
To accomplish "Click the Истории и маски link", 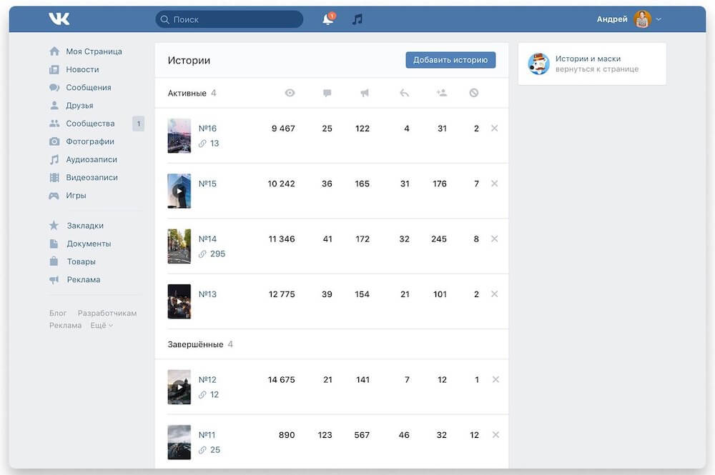I will click(588, 59).
